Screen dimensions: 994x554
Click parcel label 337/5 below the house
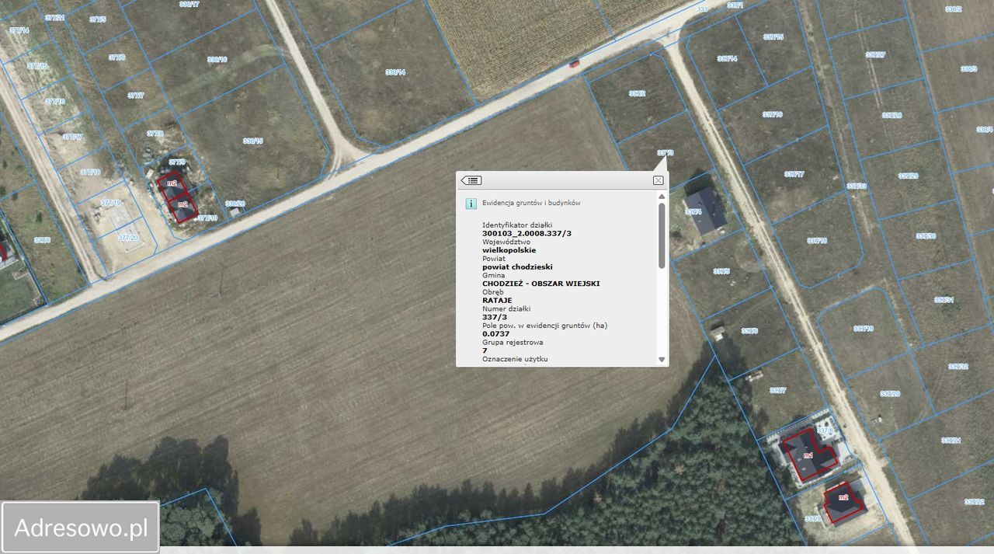click(721, 271)
